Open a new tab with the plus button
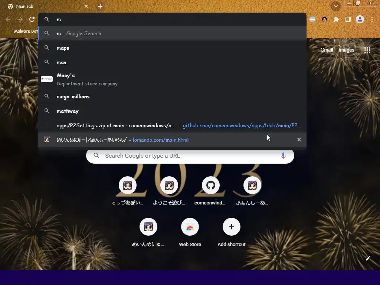 tap(100, 7)
